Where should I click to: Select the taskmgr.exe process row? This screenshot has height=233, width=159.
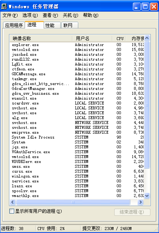[x=77, y=79]
